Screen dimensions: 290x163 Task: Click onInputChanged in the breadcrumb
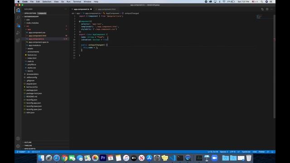132,13
